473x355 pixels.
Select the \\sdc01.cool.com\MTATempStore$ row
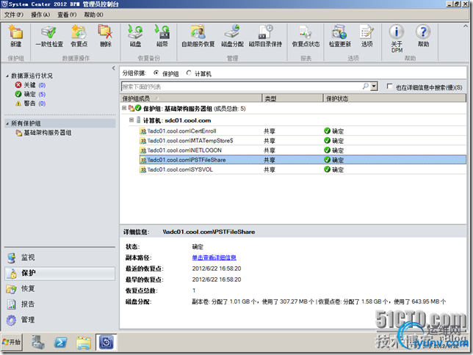pyautogui.click(x=303, y=141)
